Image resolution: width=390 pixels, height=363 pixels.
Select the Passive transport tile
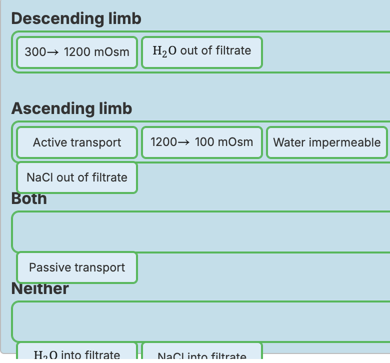(77, 267)
